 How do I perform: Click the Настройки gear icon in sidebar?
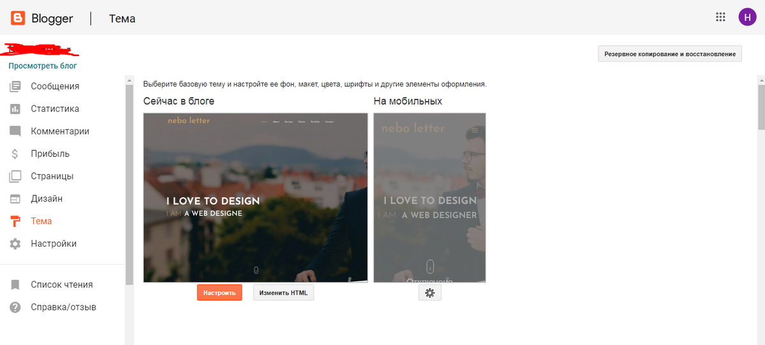point(15,244)
